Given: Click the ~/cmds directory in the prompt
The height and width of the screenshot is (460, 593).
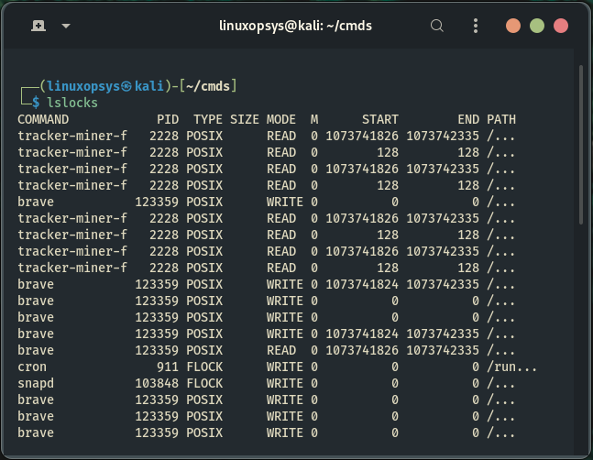Looking at the screenshot, I should tap(208, 86).
